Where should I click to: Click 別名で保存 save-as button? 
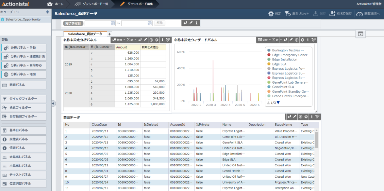point(341,14)
